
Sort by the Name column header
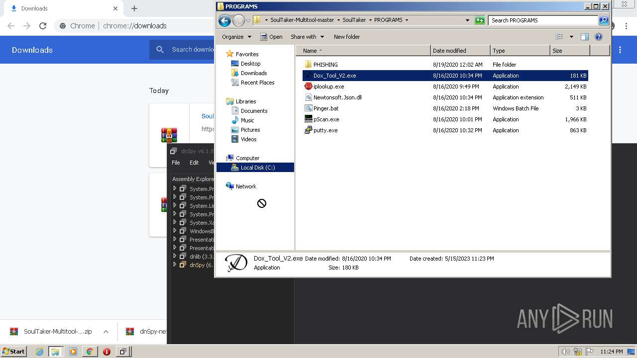(x=363, y=51)
